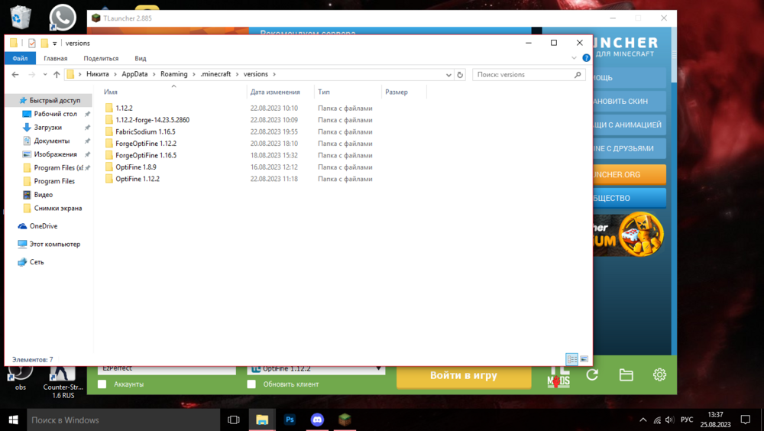764x431 pixels.
Task: Click refresh icon in TLauncher bottom bar
Action: 593,375
